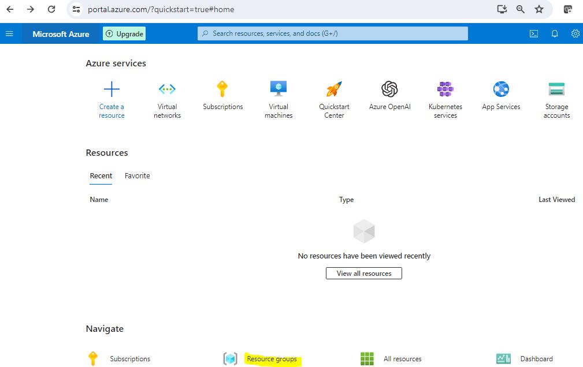This screenshot has width=583, height=367.
Task: Click the Create a resource plus icon
Action: tap(112, 89)
